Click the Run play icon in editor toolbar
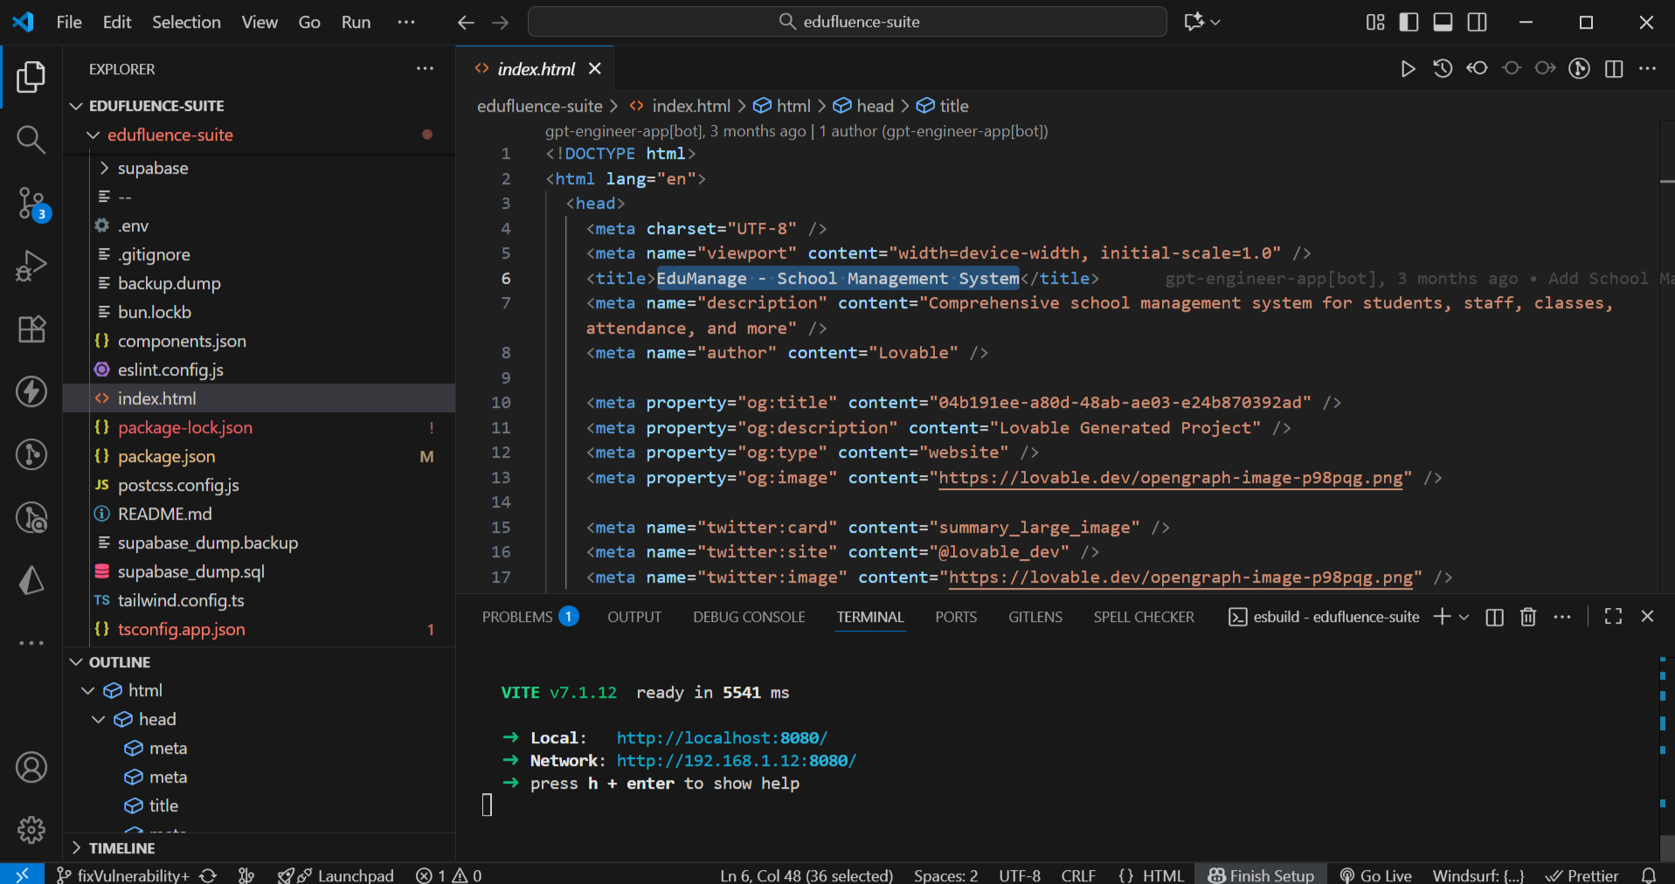The image size is (1675, 884). coord(1407,69)
